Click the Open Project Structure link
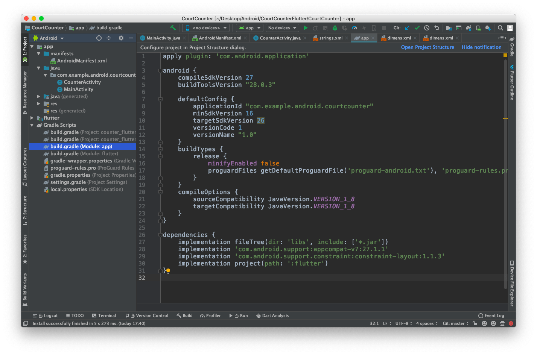 (427, 47)
